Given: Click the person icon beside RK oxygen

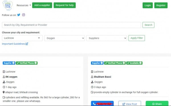Looking at the screenshot, I should pos(4,77).
